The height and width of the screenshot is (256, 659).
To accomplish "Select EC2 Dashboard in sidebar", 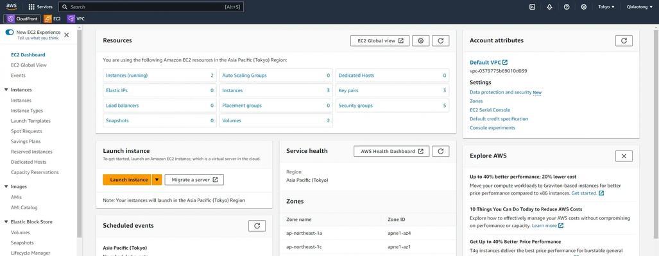I will tap(28, 55).
